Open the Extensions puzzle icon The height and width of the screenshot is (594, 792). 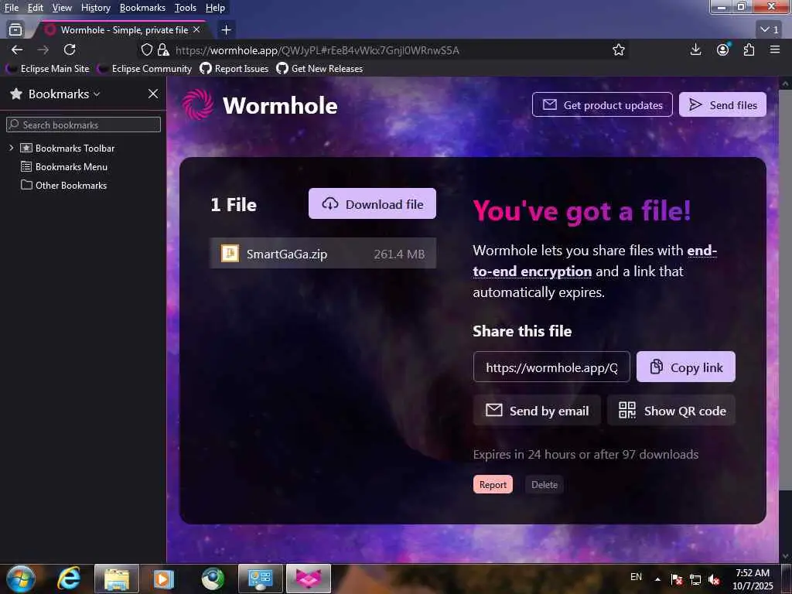749,49
